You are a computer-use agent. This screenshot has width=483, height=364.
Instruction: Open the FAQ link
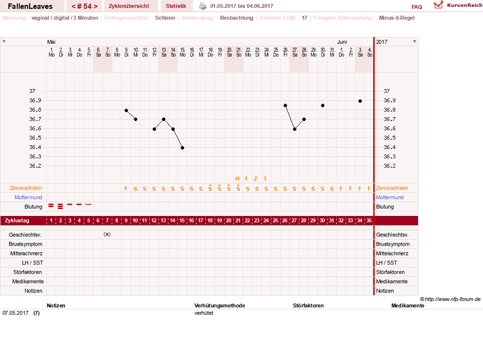[x=417, y=7]
